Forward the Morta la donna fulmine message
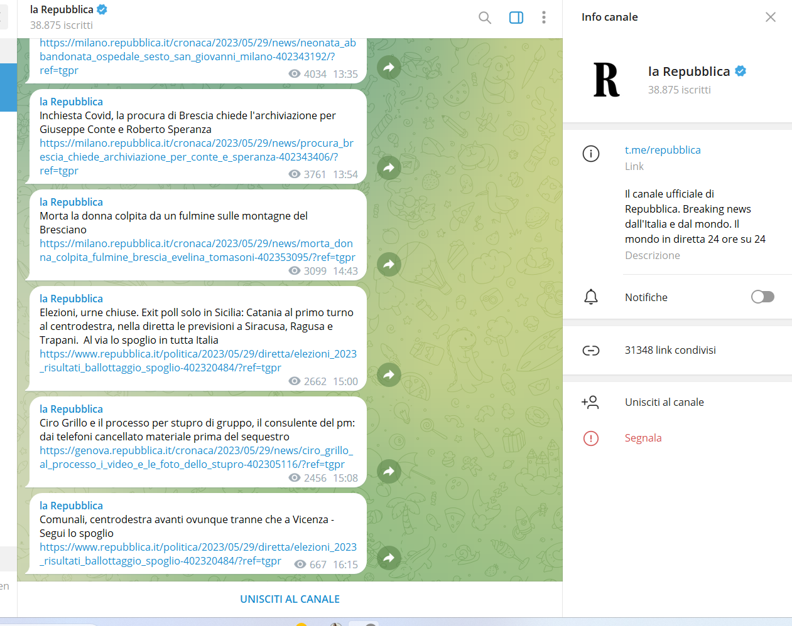792x626 pixels. [389, 264]
